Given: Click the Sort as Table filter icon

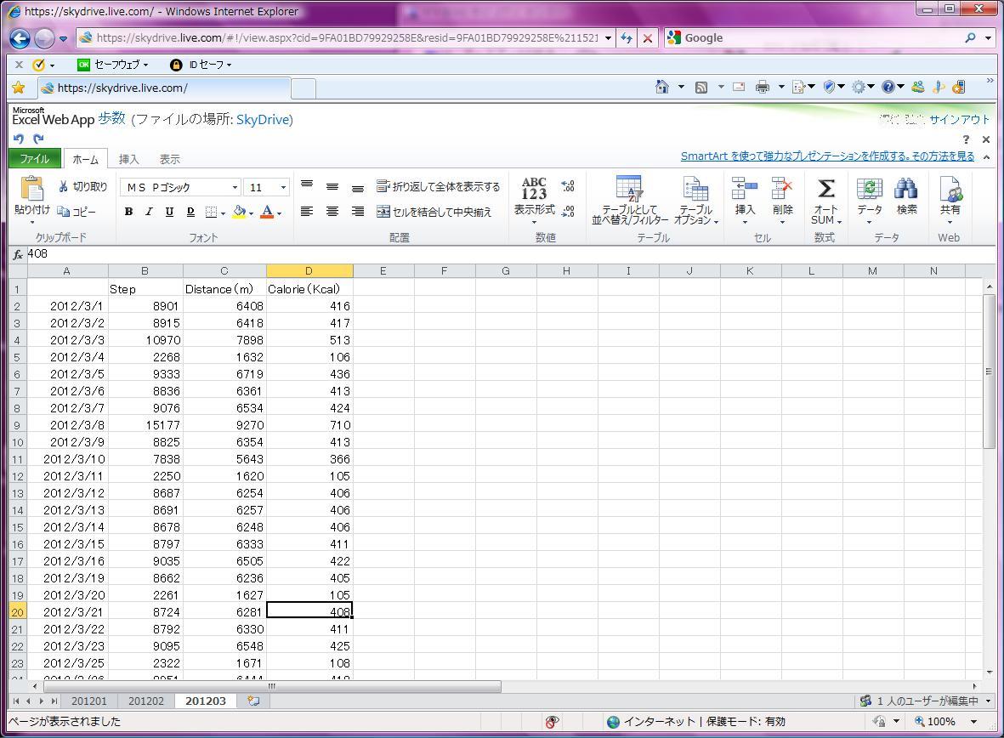Looking at the screenshot, I should tap(629, 189).
